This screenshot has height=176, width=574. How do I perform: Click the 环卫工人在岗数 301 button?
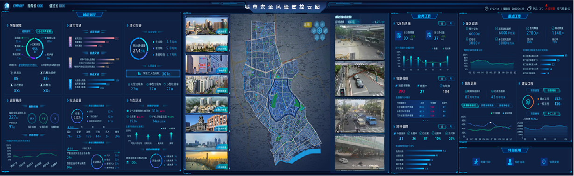[152, 73]
